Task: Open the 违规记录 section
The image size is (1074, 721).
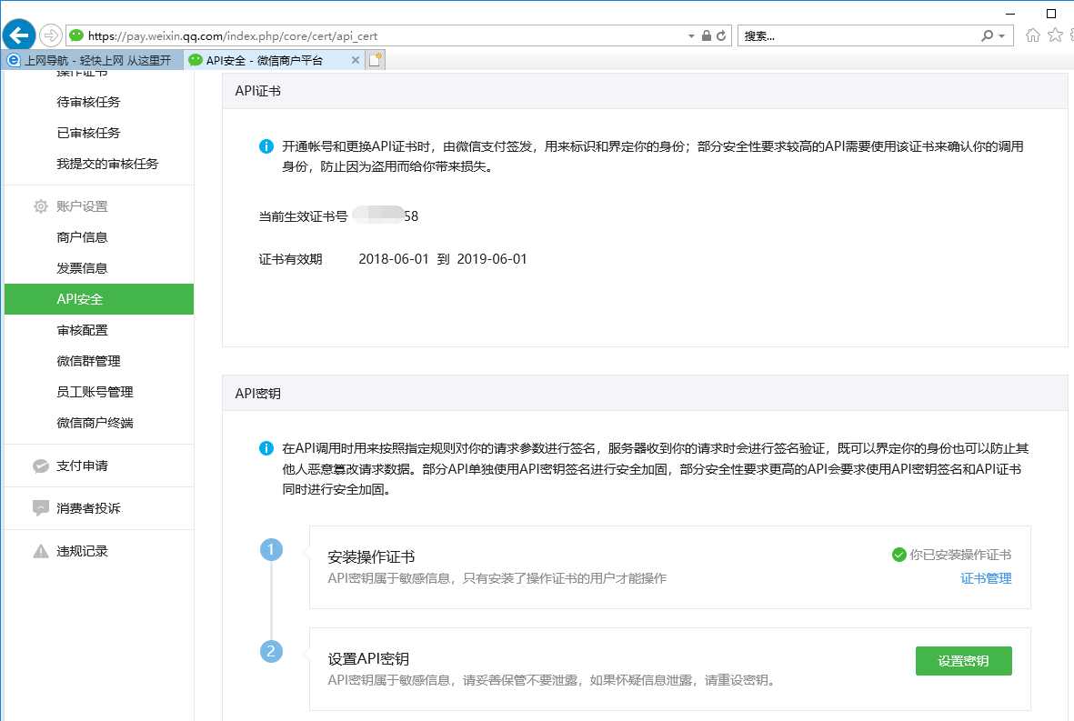Action: pyautogui.click(x=82, y=551)
